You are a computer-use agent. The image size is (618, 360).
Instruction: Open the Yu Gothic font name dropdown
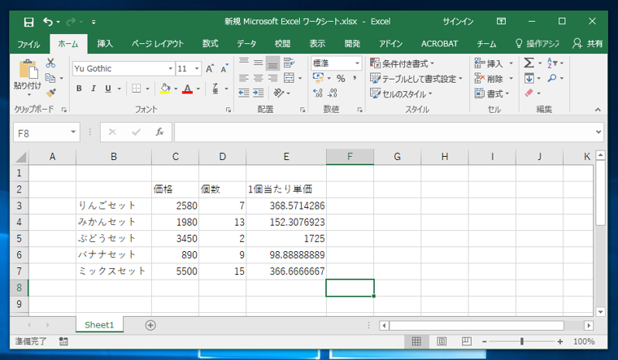(171, 69)
